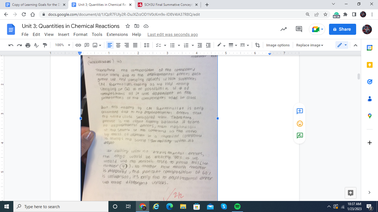The height and width of the screenshot is (212, 378).
Task: Increase the indent
Action: [208, 45]
